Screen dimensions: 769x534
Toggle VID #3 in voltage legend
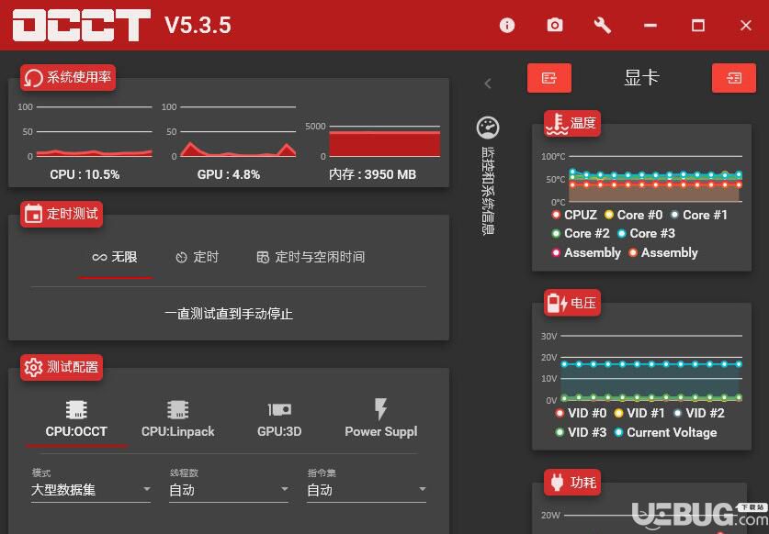point(582,432)
